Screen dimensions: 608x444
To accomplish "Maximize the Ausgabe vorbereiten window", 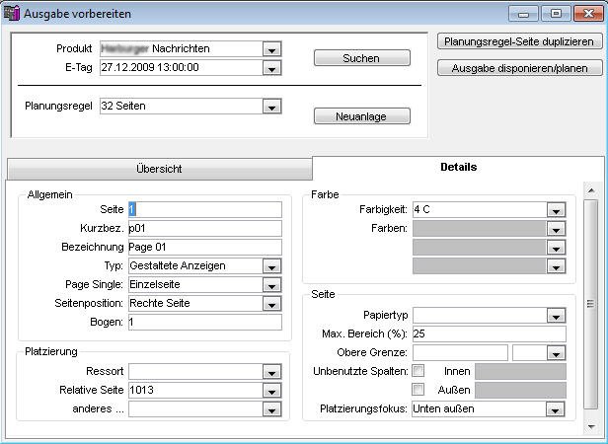I will [556, 14].
